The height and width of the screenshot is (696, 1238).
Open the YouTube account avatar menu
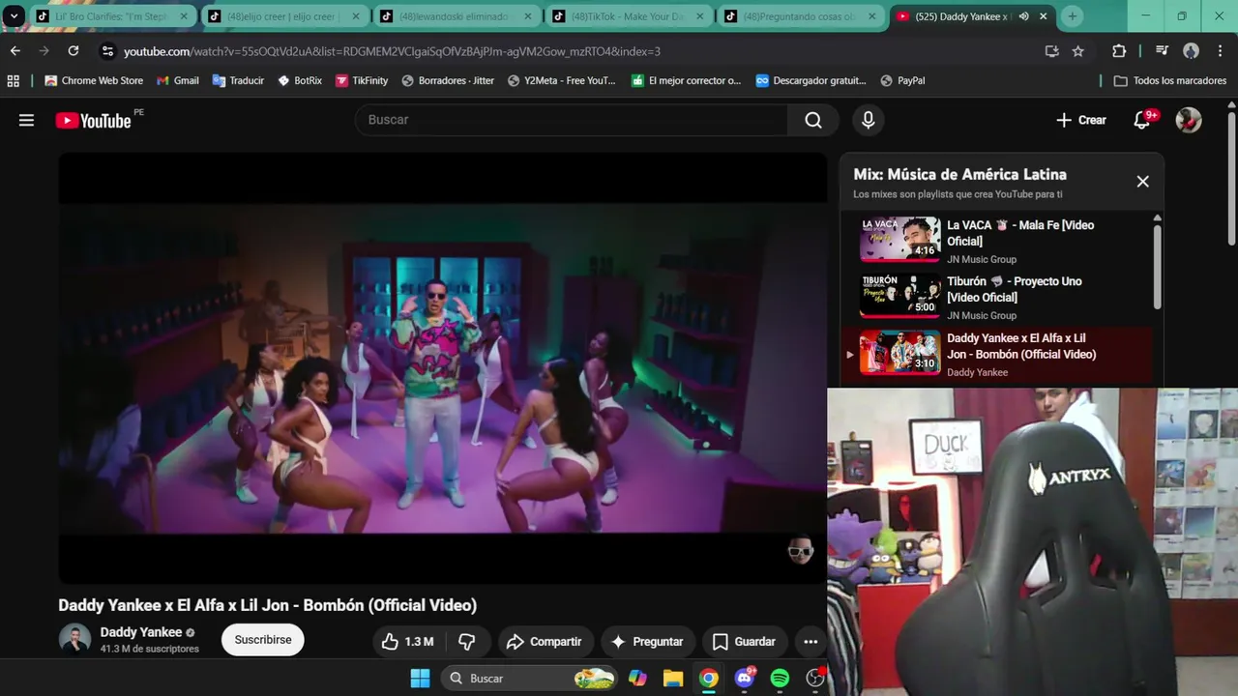coord(1189,120)
